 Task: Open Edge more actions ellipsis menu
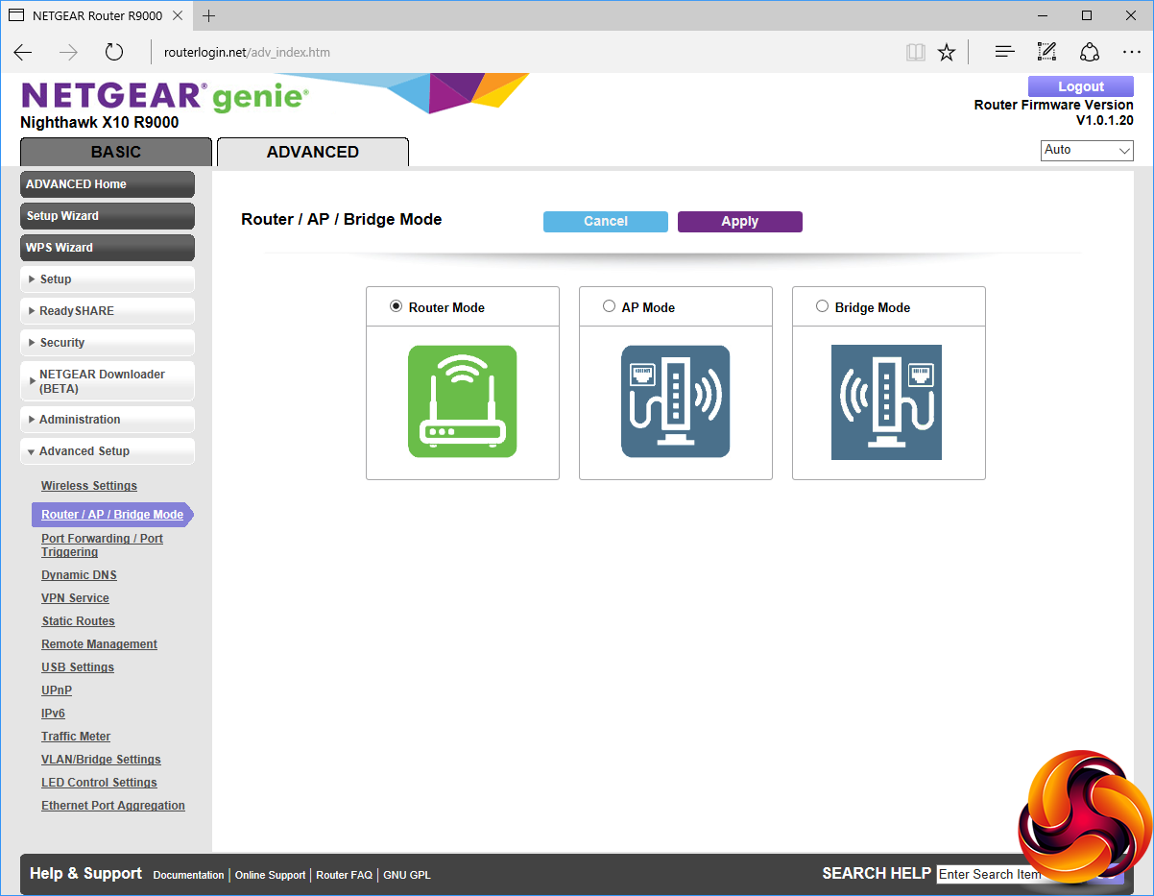pyautogui.click(x=1131, y=53)
